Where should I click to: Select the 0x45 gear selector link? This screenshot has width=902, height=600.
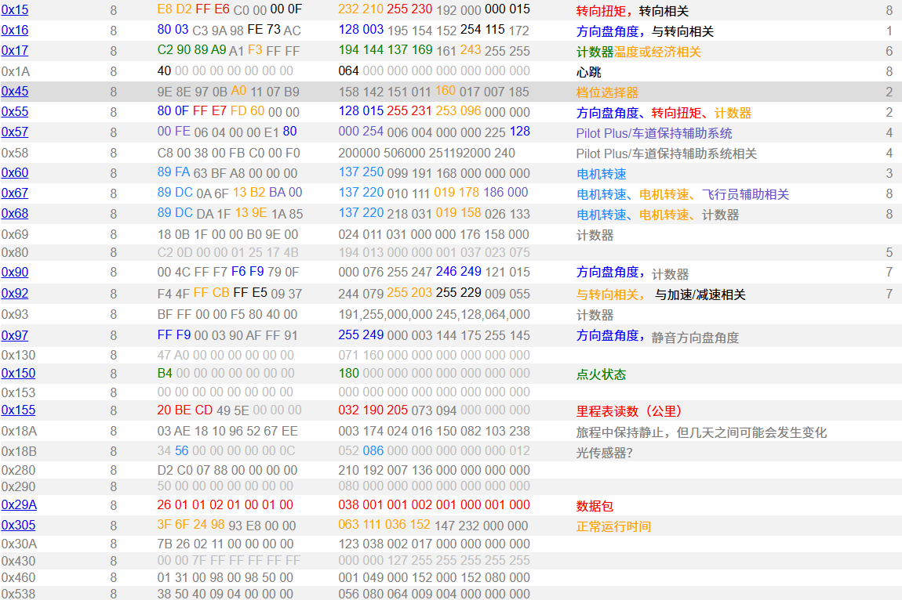click(x=15, y=92)
